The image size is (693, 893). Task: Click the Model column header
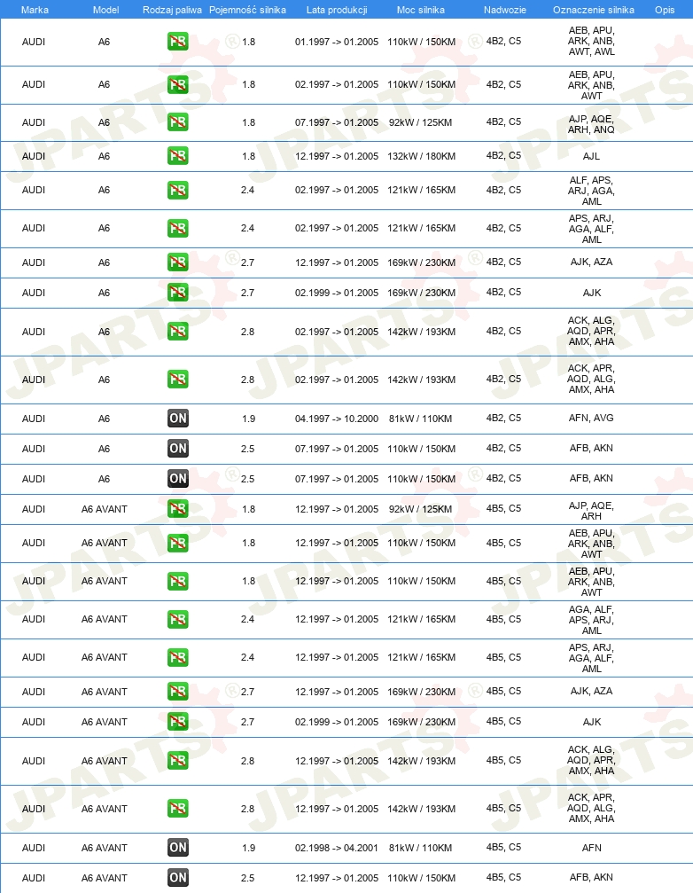105,10
